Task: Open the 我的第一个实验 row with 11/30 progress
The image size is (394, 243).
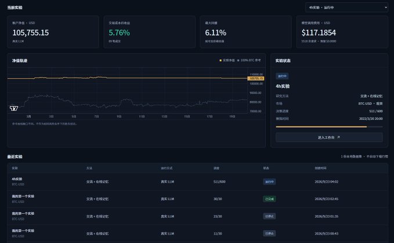Action: [x=197, y=234]
